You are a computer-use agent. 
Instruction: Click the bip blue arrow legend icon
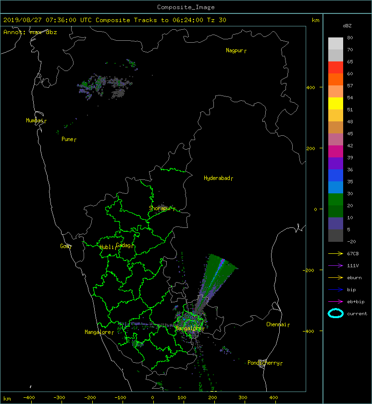click(x=335, y=290)
